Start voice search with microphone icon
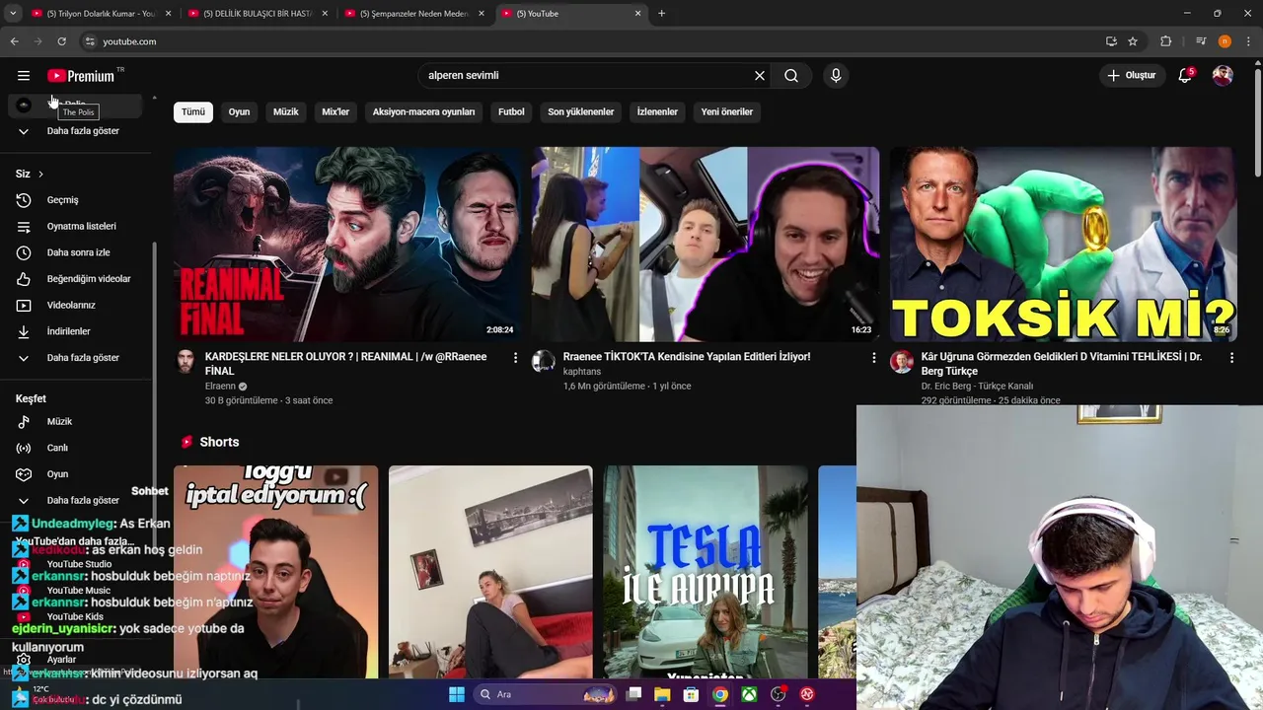Screen dimensions: 1263x710 point(836,76)
